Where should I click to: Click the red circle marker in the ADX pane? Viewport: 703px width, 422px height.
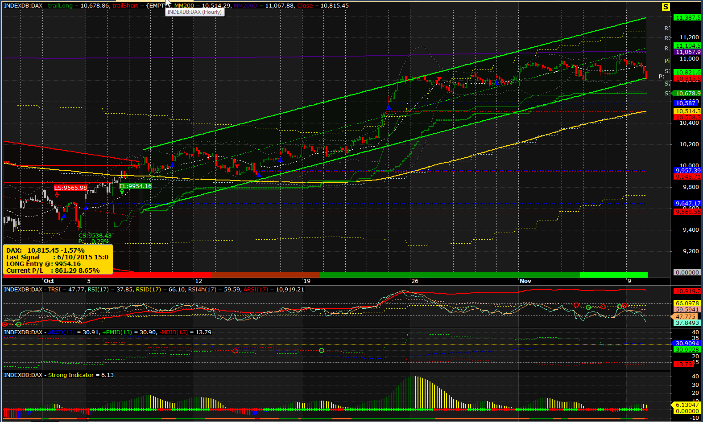235,351
